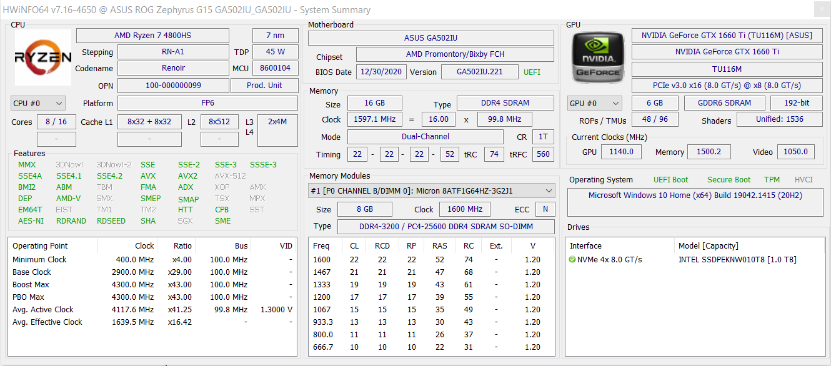831x366 pixels.
Task: Click the BIOS date 12/30/2020 field
Action: [381, 72]
